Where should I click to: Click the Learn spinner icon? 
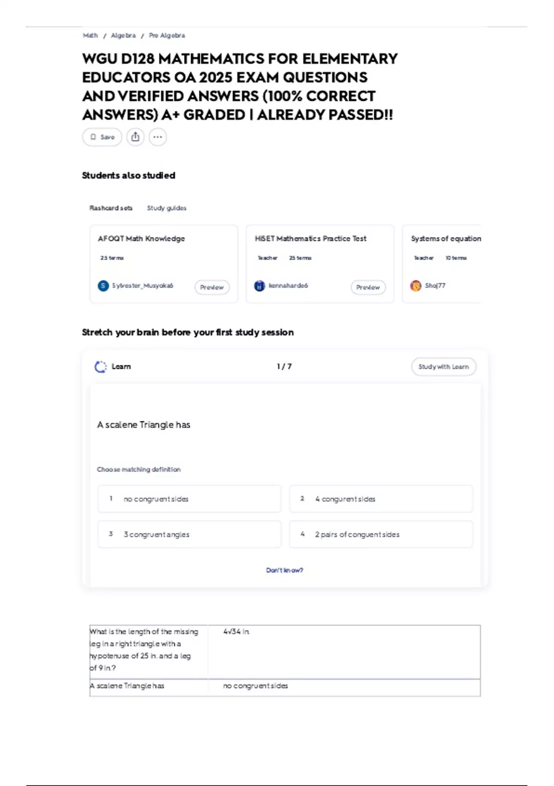tap(100, 367)
